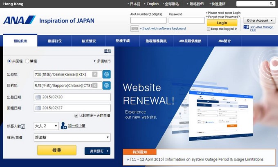
Task: Open the 通知 notice link
Action: pos(107,51)
